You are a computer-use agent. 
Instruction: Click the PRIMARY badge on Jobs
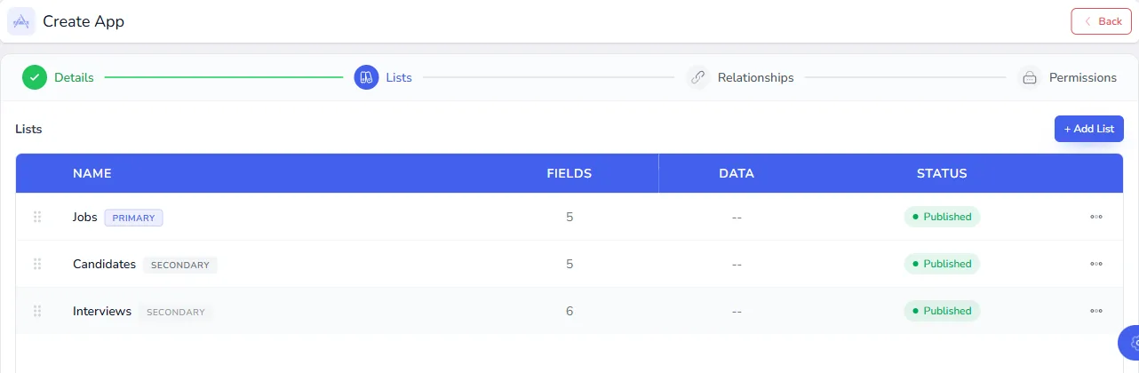(133, 218)
